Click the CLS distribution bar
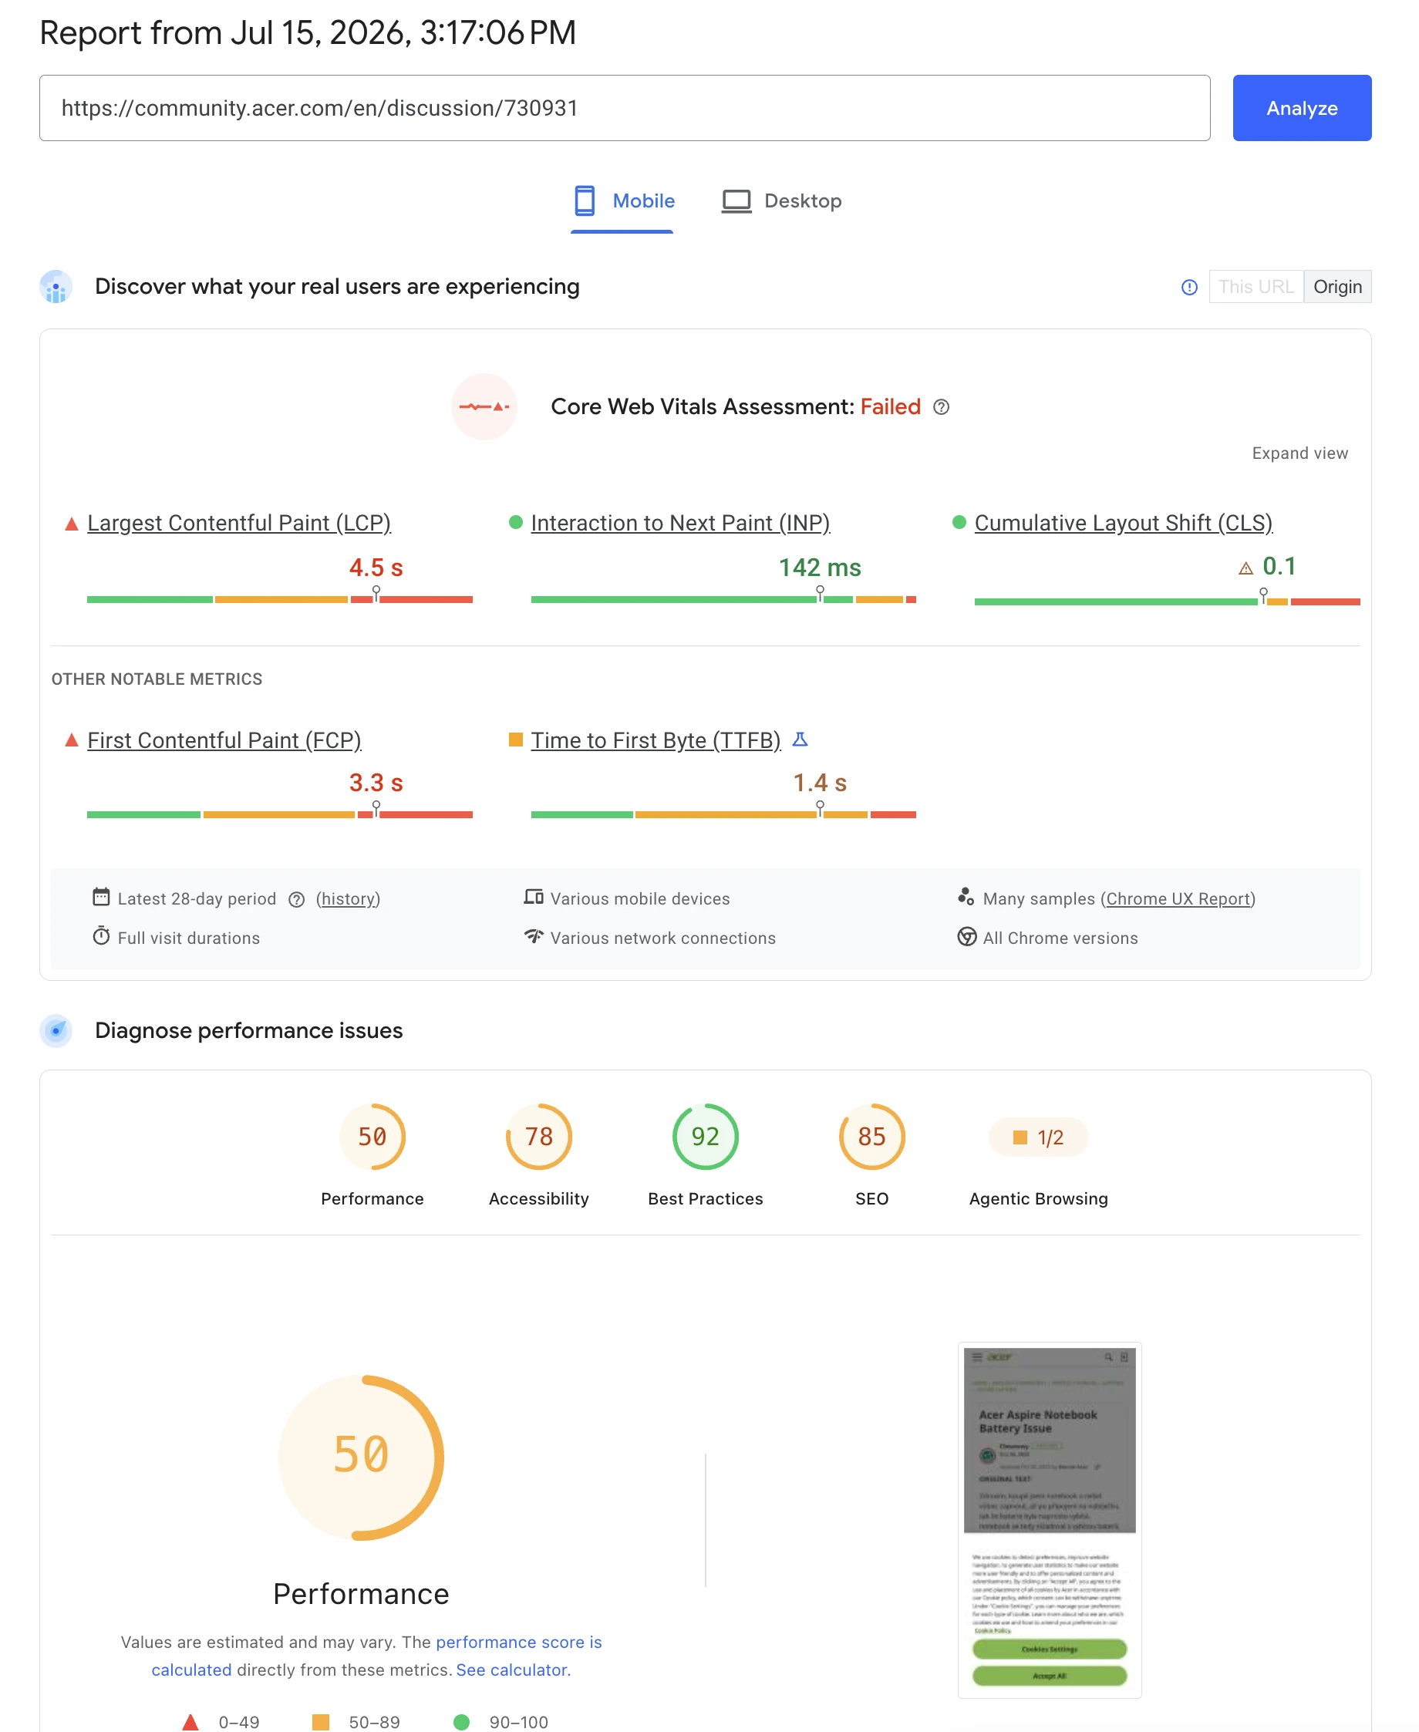 pos(1166,602)
